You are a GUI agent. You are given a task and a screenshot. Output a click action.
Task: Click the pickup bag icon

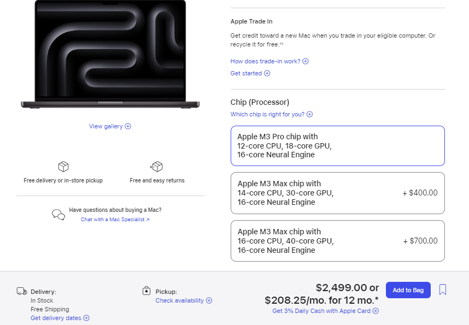point(146,291)
